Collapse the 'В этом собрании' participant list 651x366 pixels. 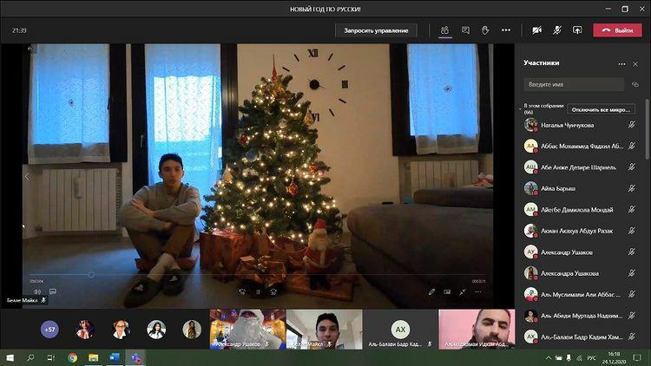click(520, 108)
